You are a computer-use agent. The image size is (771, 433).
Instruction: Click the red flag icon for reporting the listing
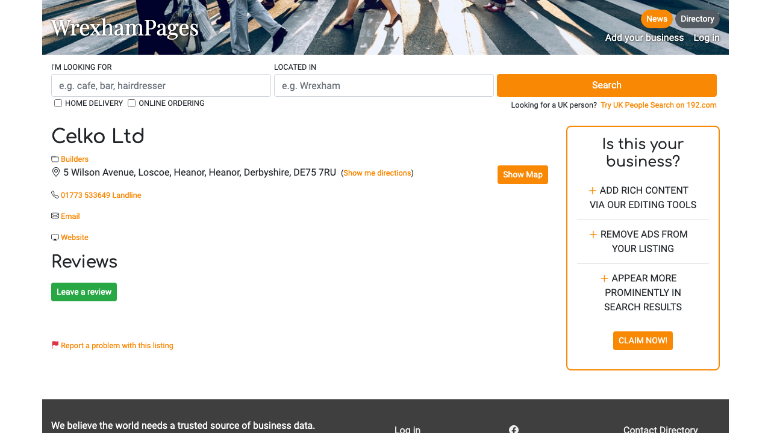coord(55,344)
